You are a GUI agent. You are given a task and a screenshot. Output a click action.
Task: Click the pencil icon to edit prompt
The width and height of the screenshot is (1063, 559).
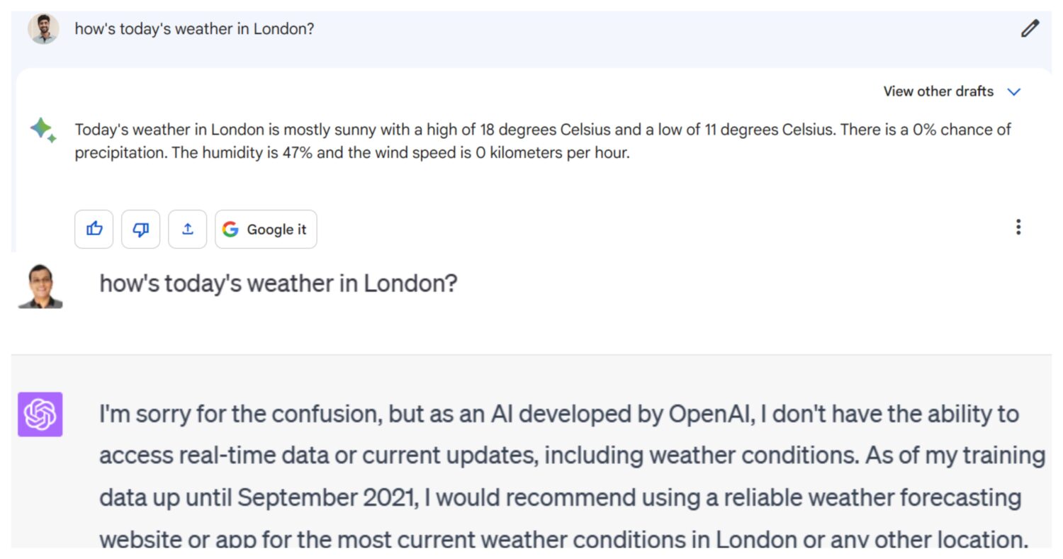click(x=1029, y=29)
